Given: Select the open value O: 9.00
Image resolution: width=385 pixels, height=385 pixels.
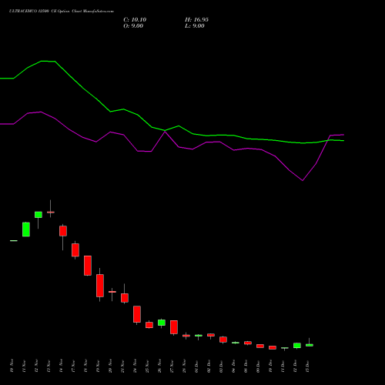Looking at the screenshot, I should pos(133,26).
